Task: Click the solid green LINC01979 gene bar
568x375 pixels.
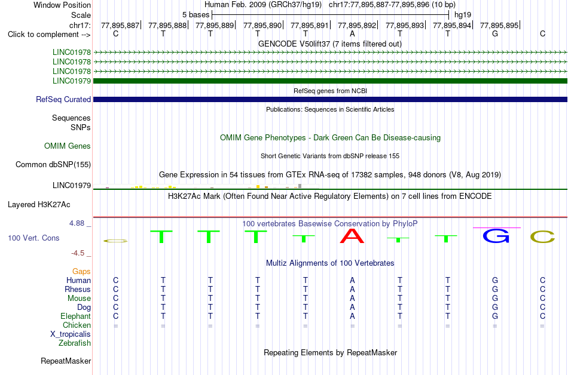Action: tap(330, 81)
